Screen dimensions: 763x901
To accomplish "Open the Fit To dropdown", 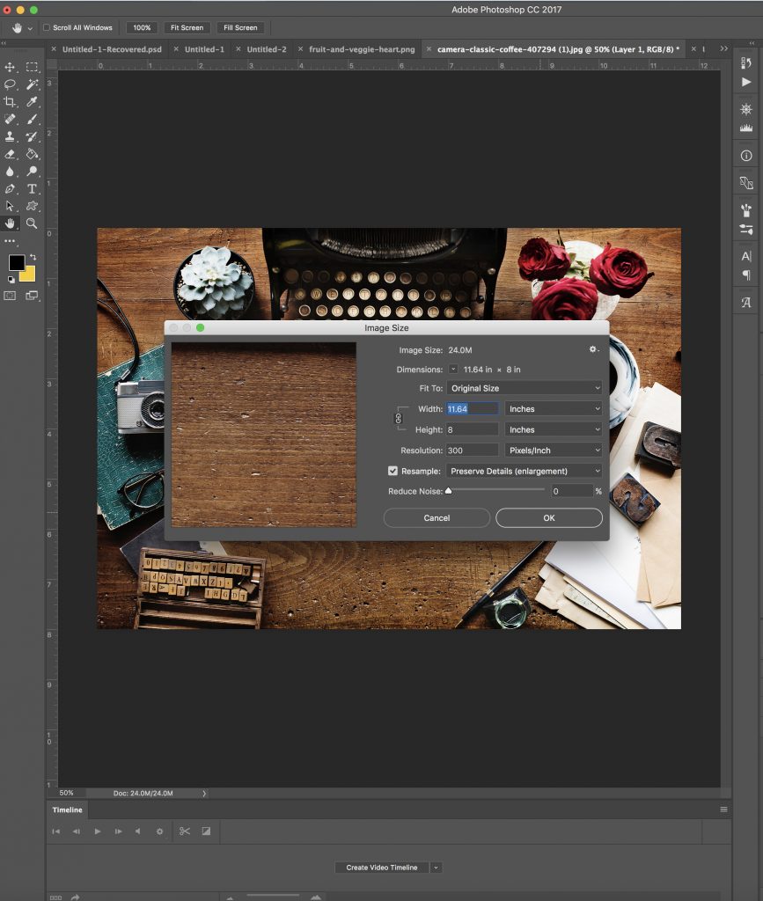I will point(525,388).
